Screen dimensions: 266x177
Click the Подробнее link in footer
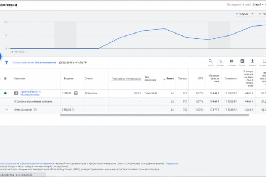click(x=172, y=163)
